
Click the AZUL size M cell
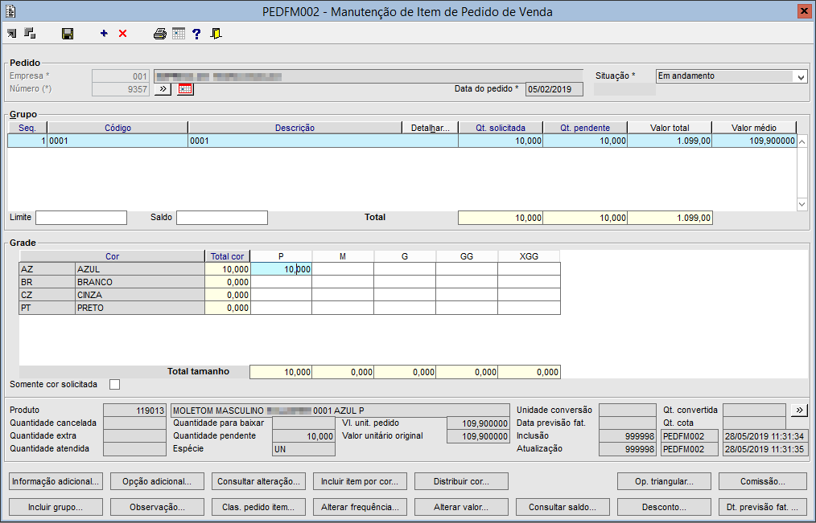(343, 269)
